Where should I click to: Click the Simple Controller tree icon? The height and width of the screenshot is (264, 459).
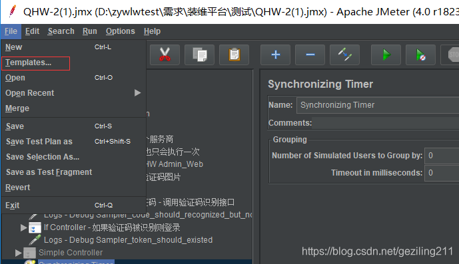29,253
